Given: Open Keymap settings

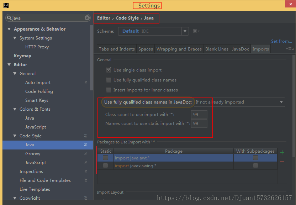Looking at the screenshot, I should 22,56.
